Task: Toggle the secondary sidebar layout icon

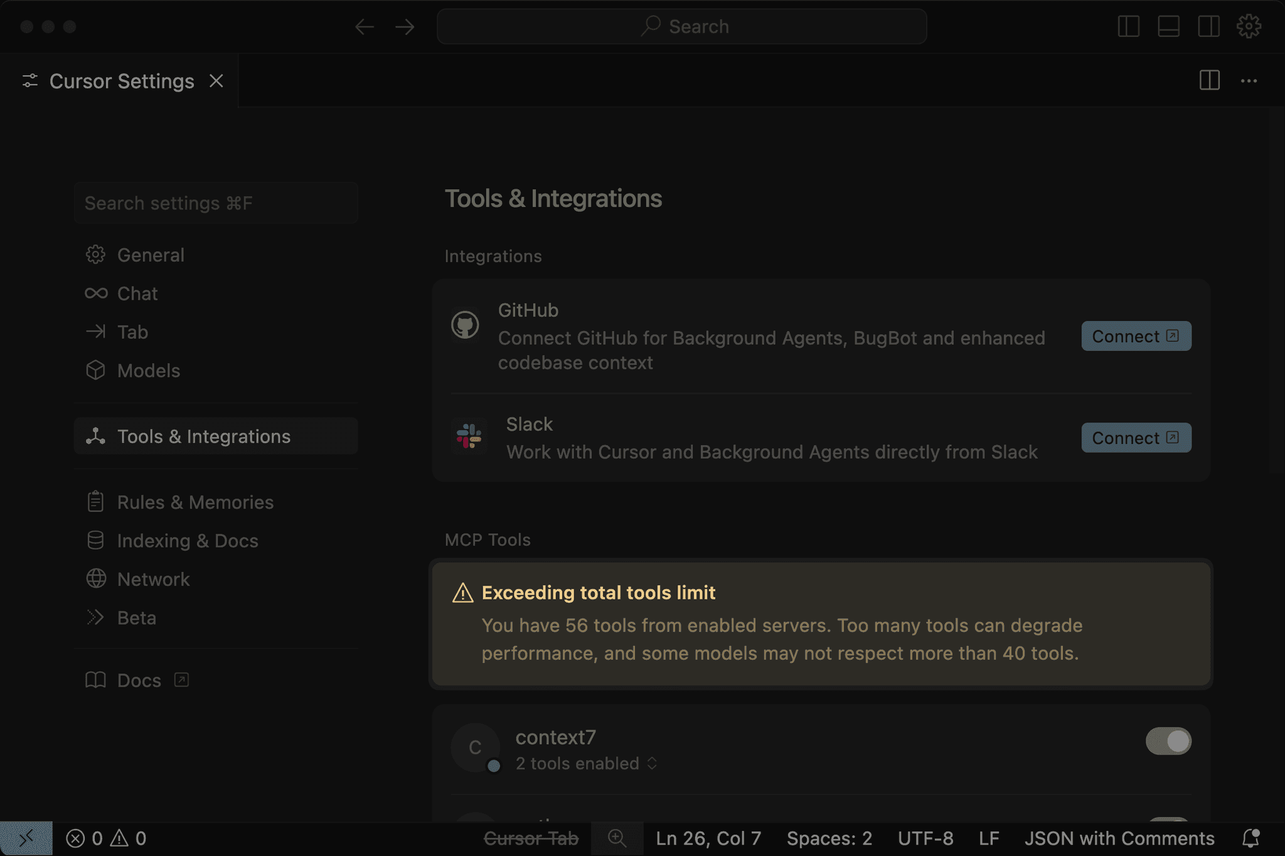Action: [x=1208, y=26]
